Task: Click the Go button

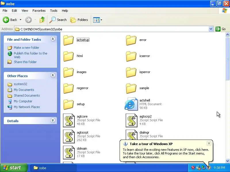Action: pyautogui.click(x=221, y=29)
